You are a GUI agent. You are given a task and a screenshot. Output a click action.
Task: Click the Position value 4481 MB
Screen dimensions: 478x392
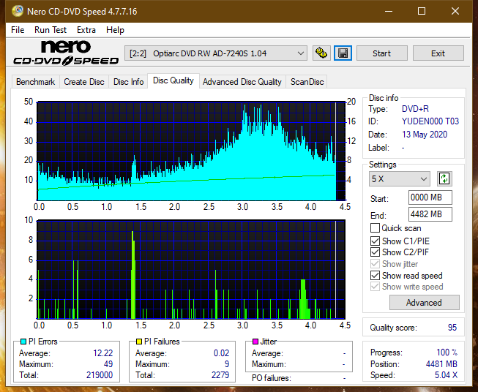(x=441, y=363)
